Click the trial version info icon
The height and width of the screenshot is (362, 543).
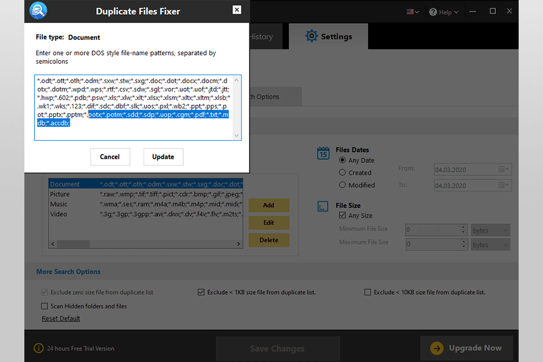(x=38, y=348)
